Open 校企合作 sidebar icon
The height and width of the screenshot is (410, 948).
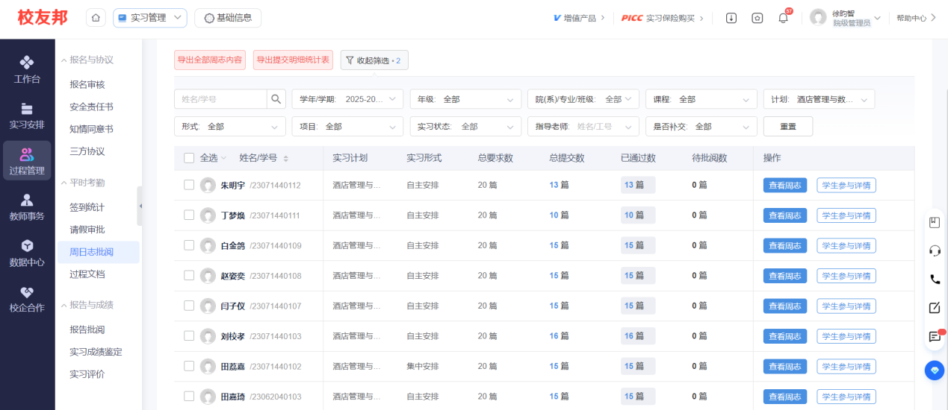coord(27,299)
